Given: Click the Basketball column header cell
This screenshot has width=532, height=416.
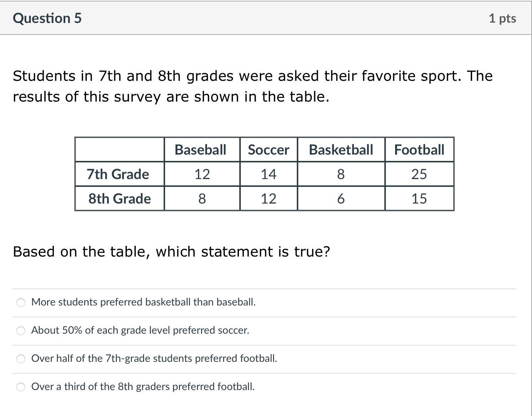Looking at the screenshot, I should click(341, 150).
